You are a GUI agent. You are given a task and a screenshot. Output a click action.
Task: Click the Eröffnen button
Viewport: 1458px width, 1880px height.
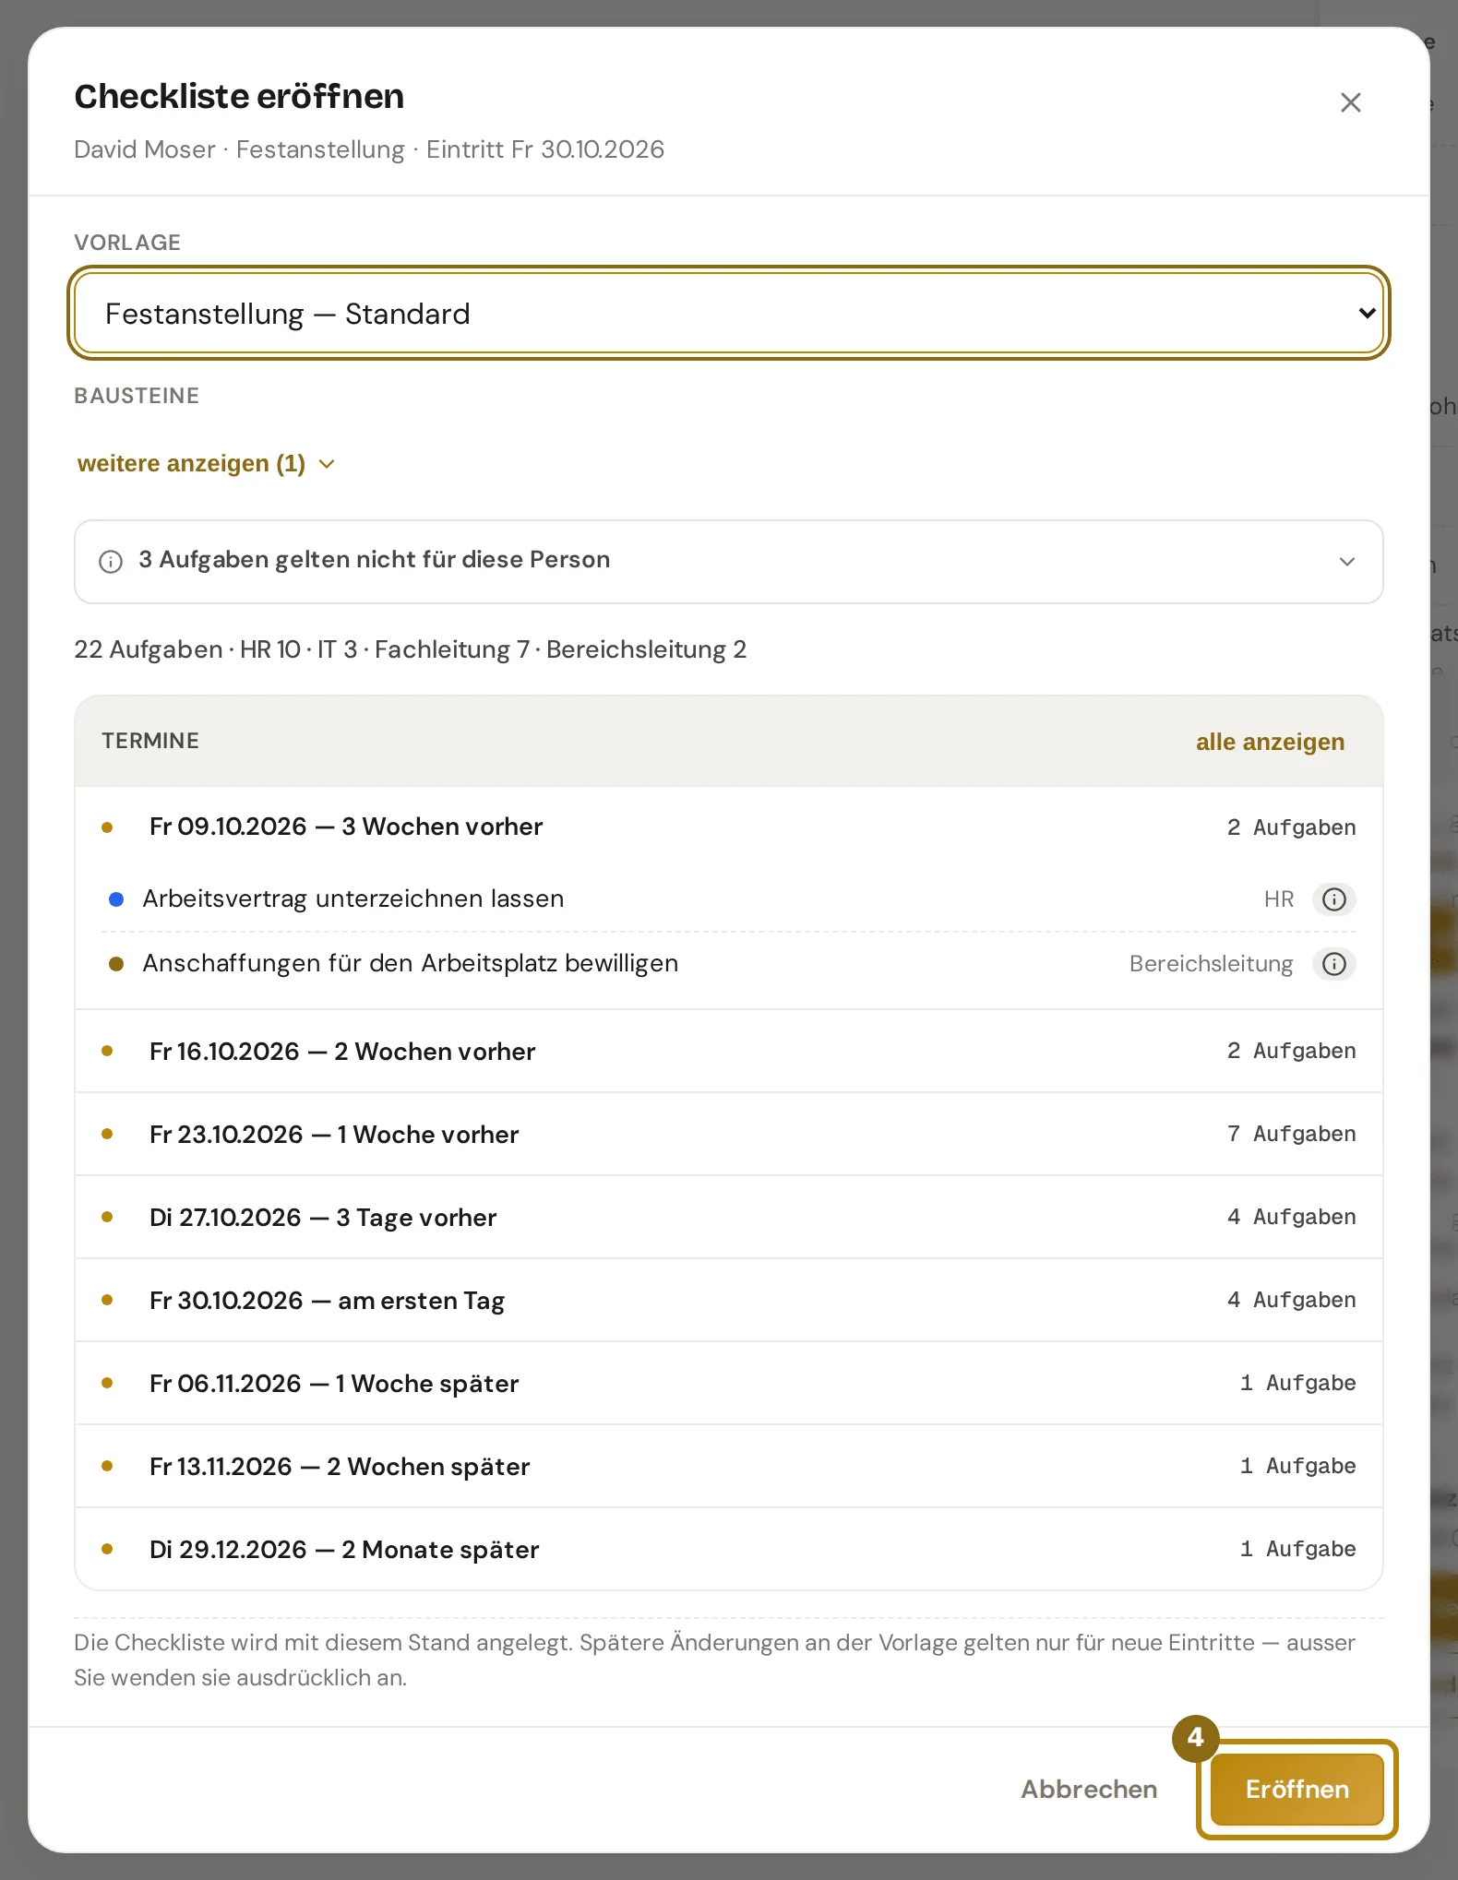click(1297, 1790)
